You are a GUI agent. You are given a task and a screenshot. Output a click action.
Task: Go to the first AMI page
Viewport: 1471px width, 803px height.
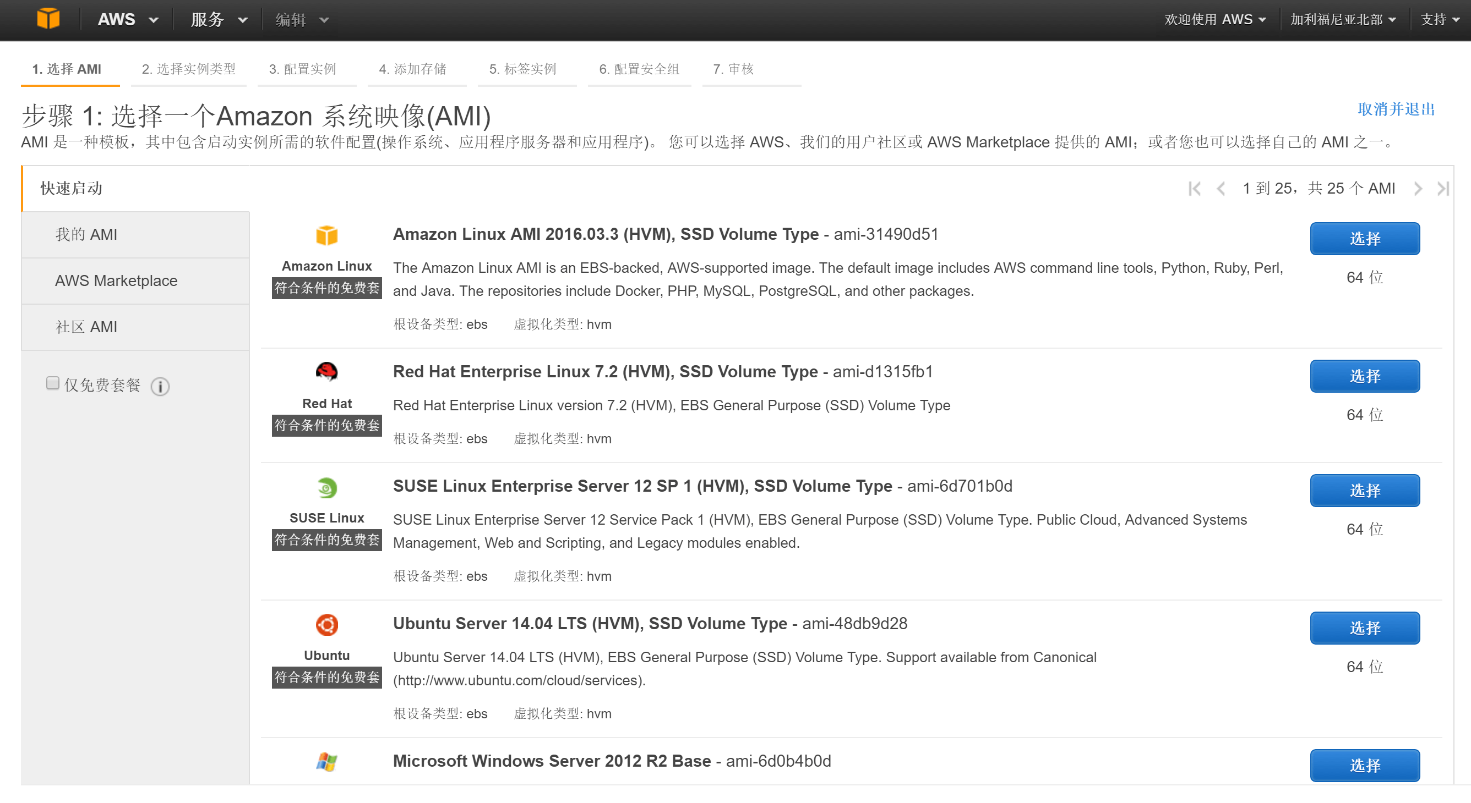pos(1194,189)
